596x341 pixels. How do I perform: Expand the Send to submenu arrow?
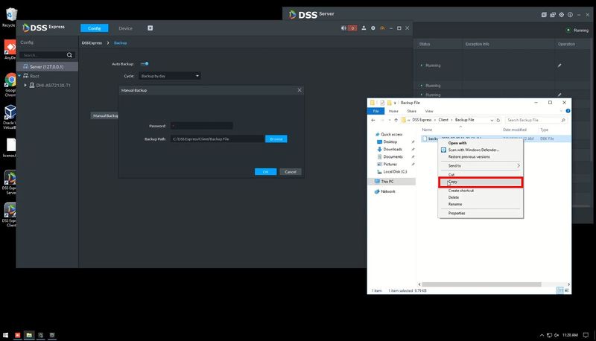point(518,165)
